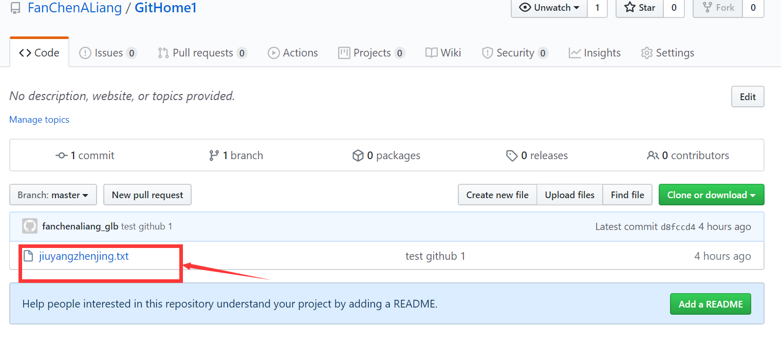View the watchers count 1
Image resolution: width=781 pixels, height=345 pixels.
597,8
